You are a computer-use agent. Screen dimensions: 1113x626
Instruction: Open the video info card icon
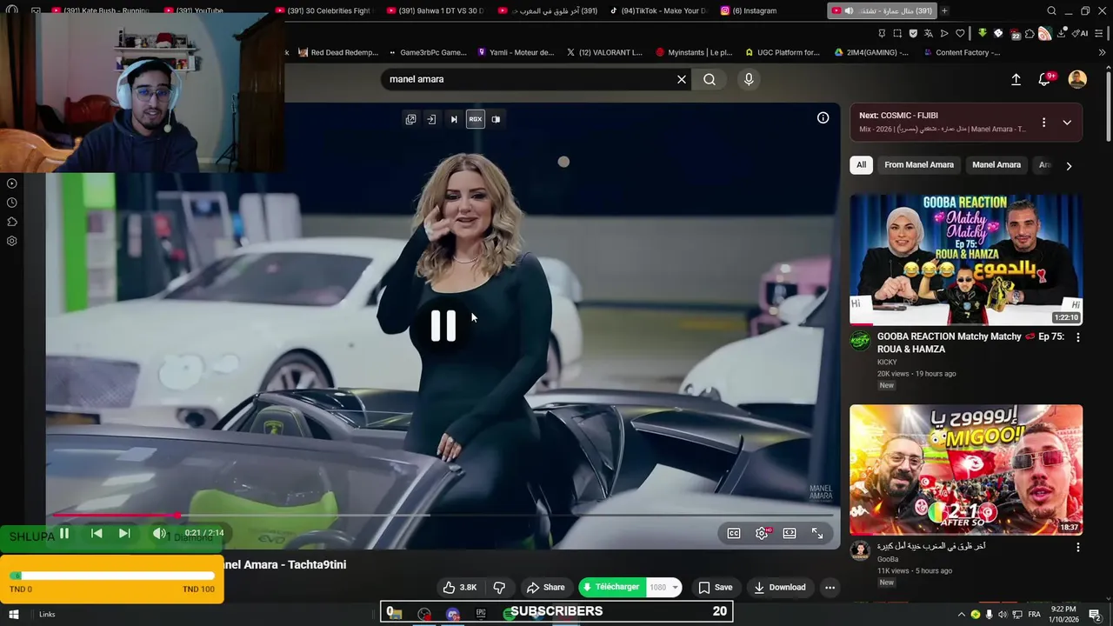point(823,118)
